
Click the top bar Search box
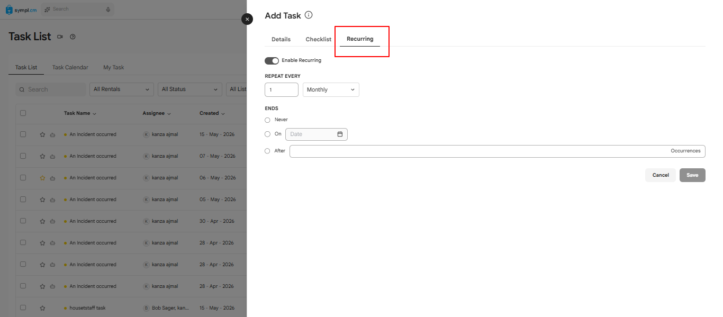pos(77,9)
